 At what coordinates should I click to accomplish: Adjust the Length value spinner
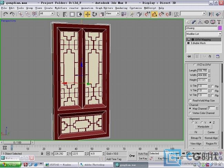(x=209, y=71)
